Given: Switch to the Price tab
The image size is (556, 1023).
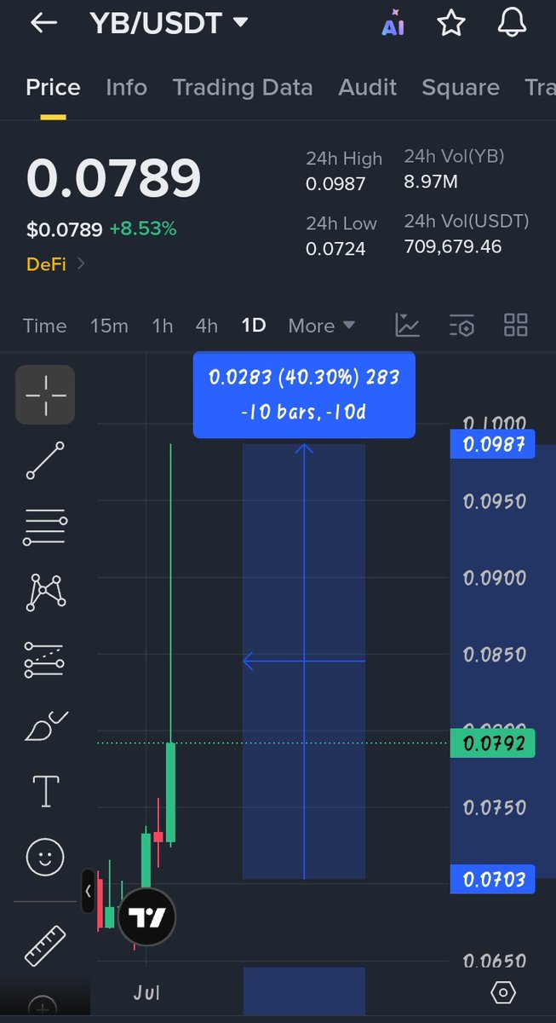Looking at the screenshot, I should click(x=53, y=87).
